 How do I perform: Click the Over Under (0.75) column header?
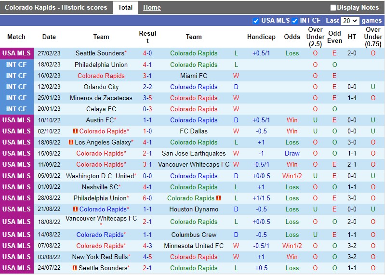click(373, 37)
